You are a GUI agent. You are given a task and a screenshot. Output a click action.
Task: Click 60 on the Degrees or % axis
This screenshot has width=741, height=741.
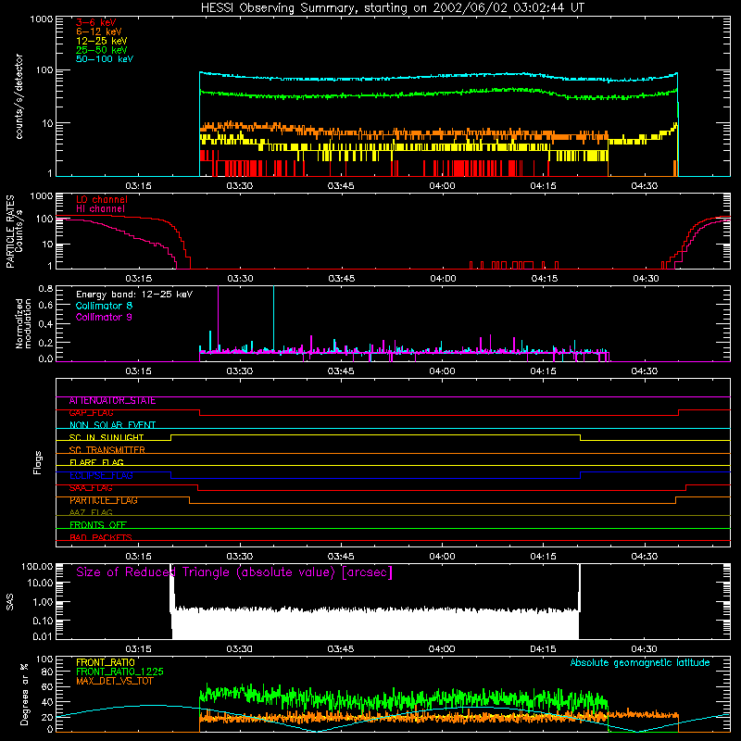[x=47, y=686]
